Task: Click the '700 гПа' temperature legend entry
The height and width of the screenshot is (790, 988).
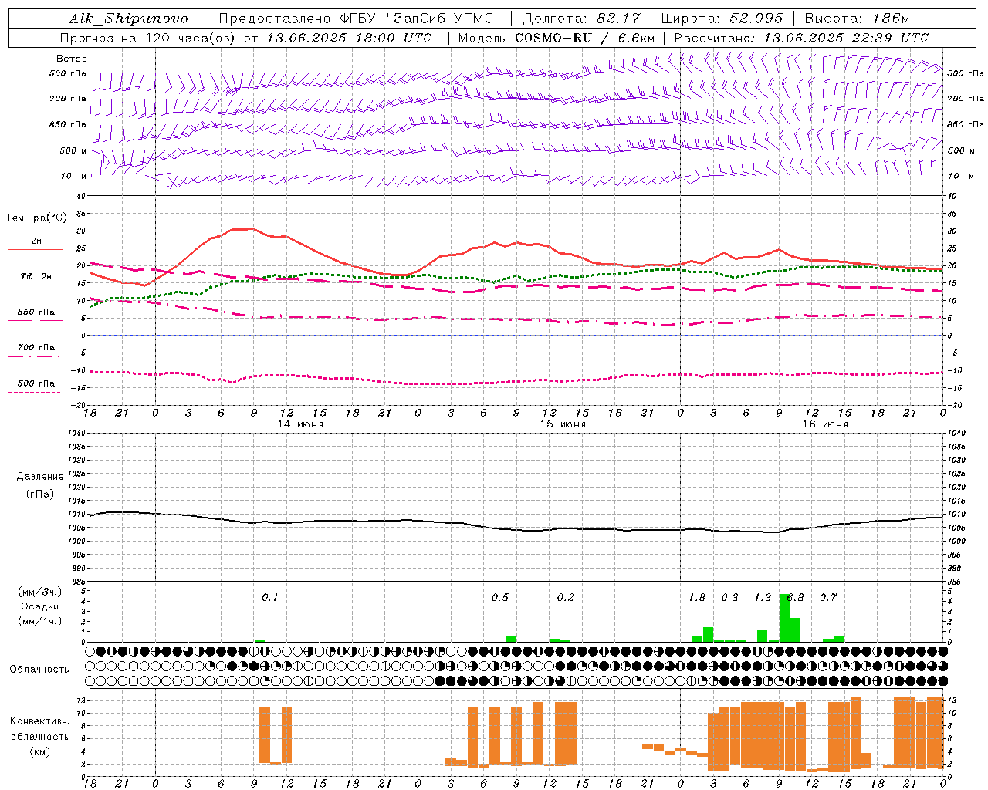Action: pyautogui.click(x=36, y=348)
